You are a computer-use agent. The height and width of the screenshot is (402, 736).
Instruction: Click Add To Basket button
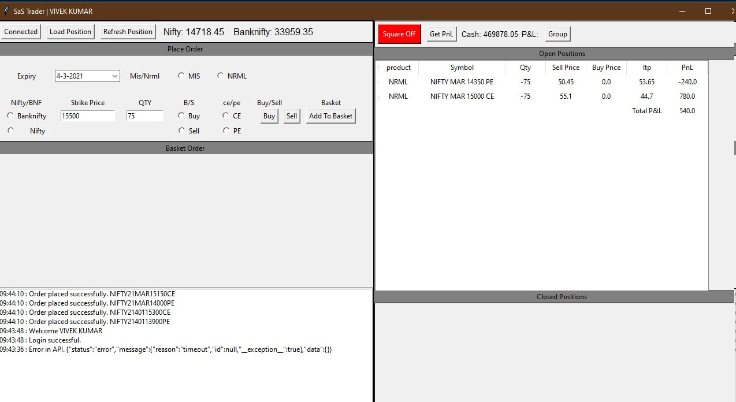click(330, 116)
